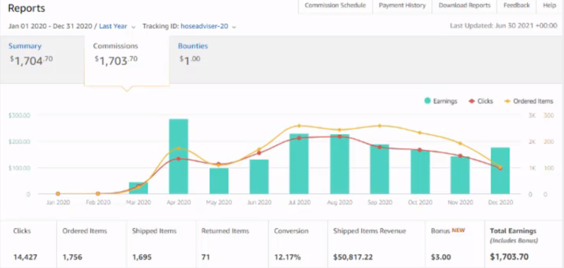Click the Dec 2020 earnings bar
564x268 pixels.
(x=500, y=171)
